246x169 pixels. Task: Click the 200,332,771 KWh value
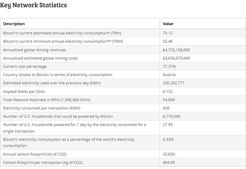point(173,83)
